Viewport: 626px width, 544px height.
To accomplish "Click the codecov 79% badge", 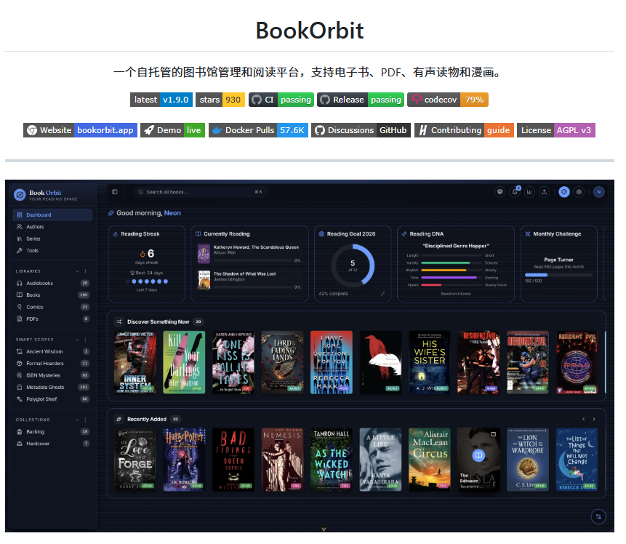I will (448, 100).
